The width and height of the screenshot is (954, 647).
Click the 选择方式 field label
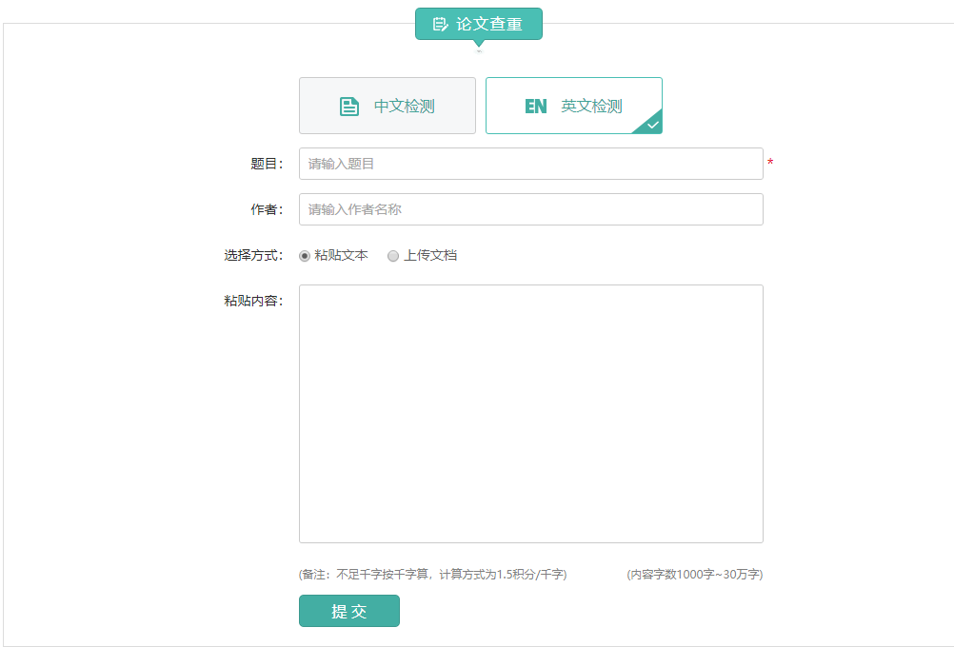pyautogui.click(x=253, y=256)
